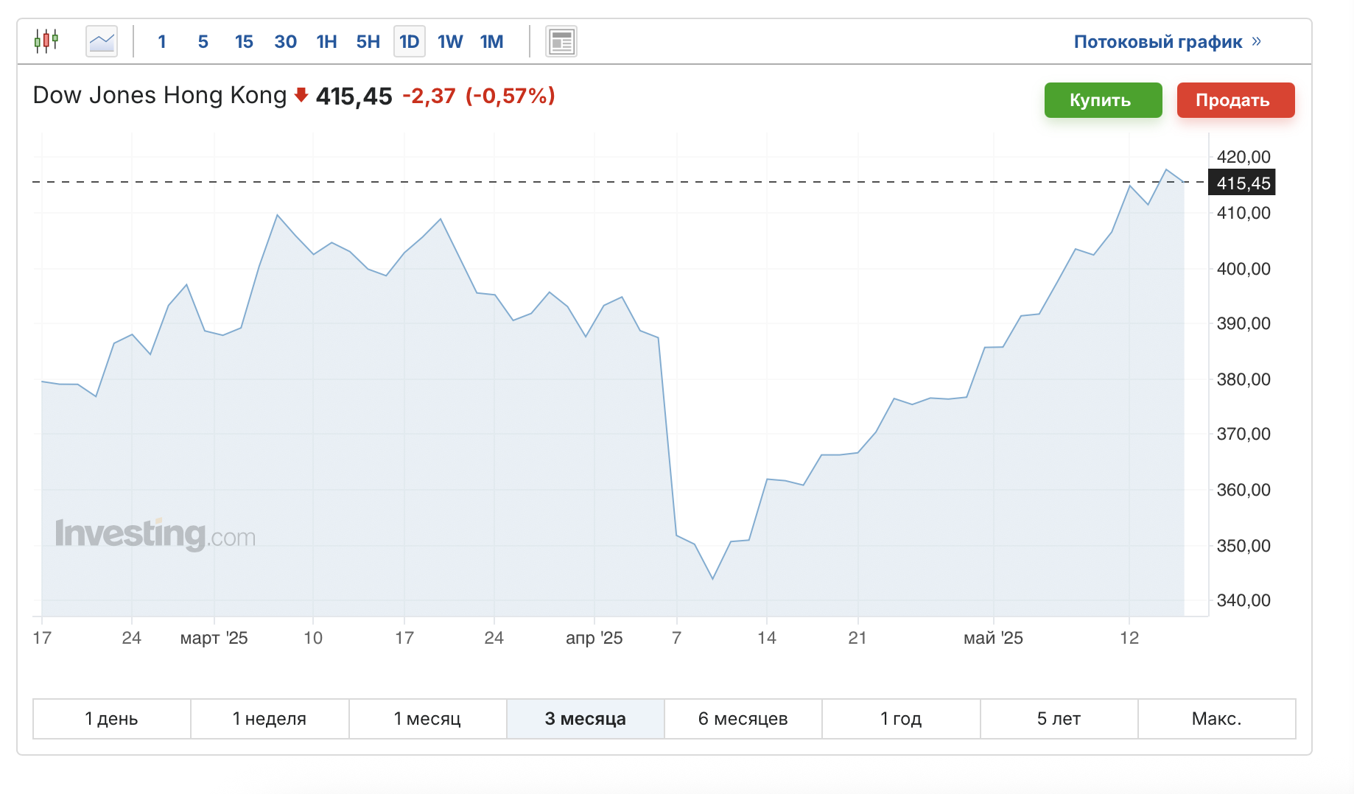Choose the 15 minute interval
Screen dimensions: 1354x794
point(244,41)
